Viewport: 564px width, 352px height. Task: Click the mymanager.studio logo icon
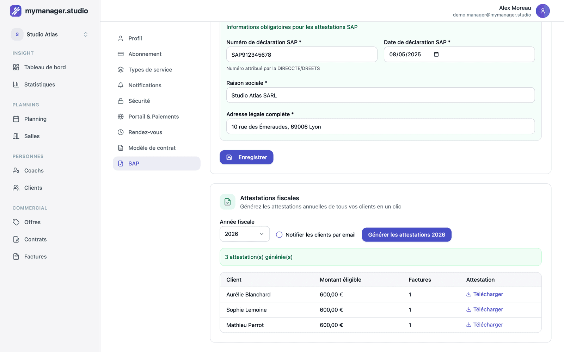(16, 11)
